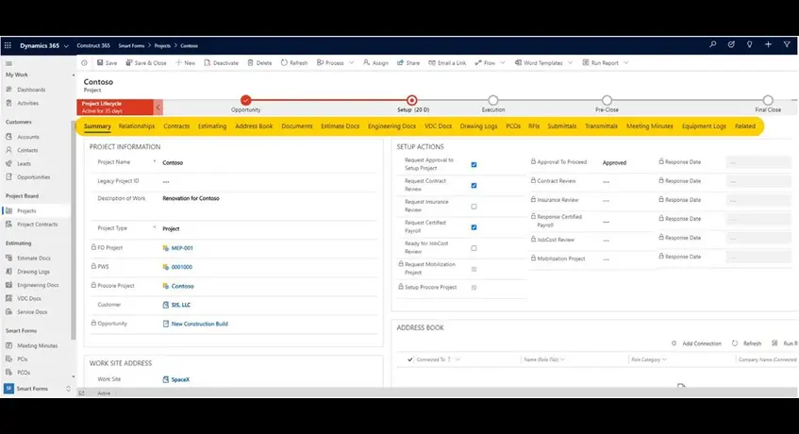Switch to the Contracts tab

[176, 125]
